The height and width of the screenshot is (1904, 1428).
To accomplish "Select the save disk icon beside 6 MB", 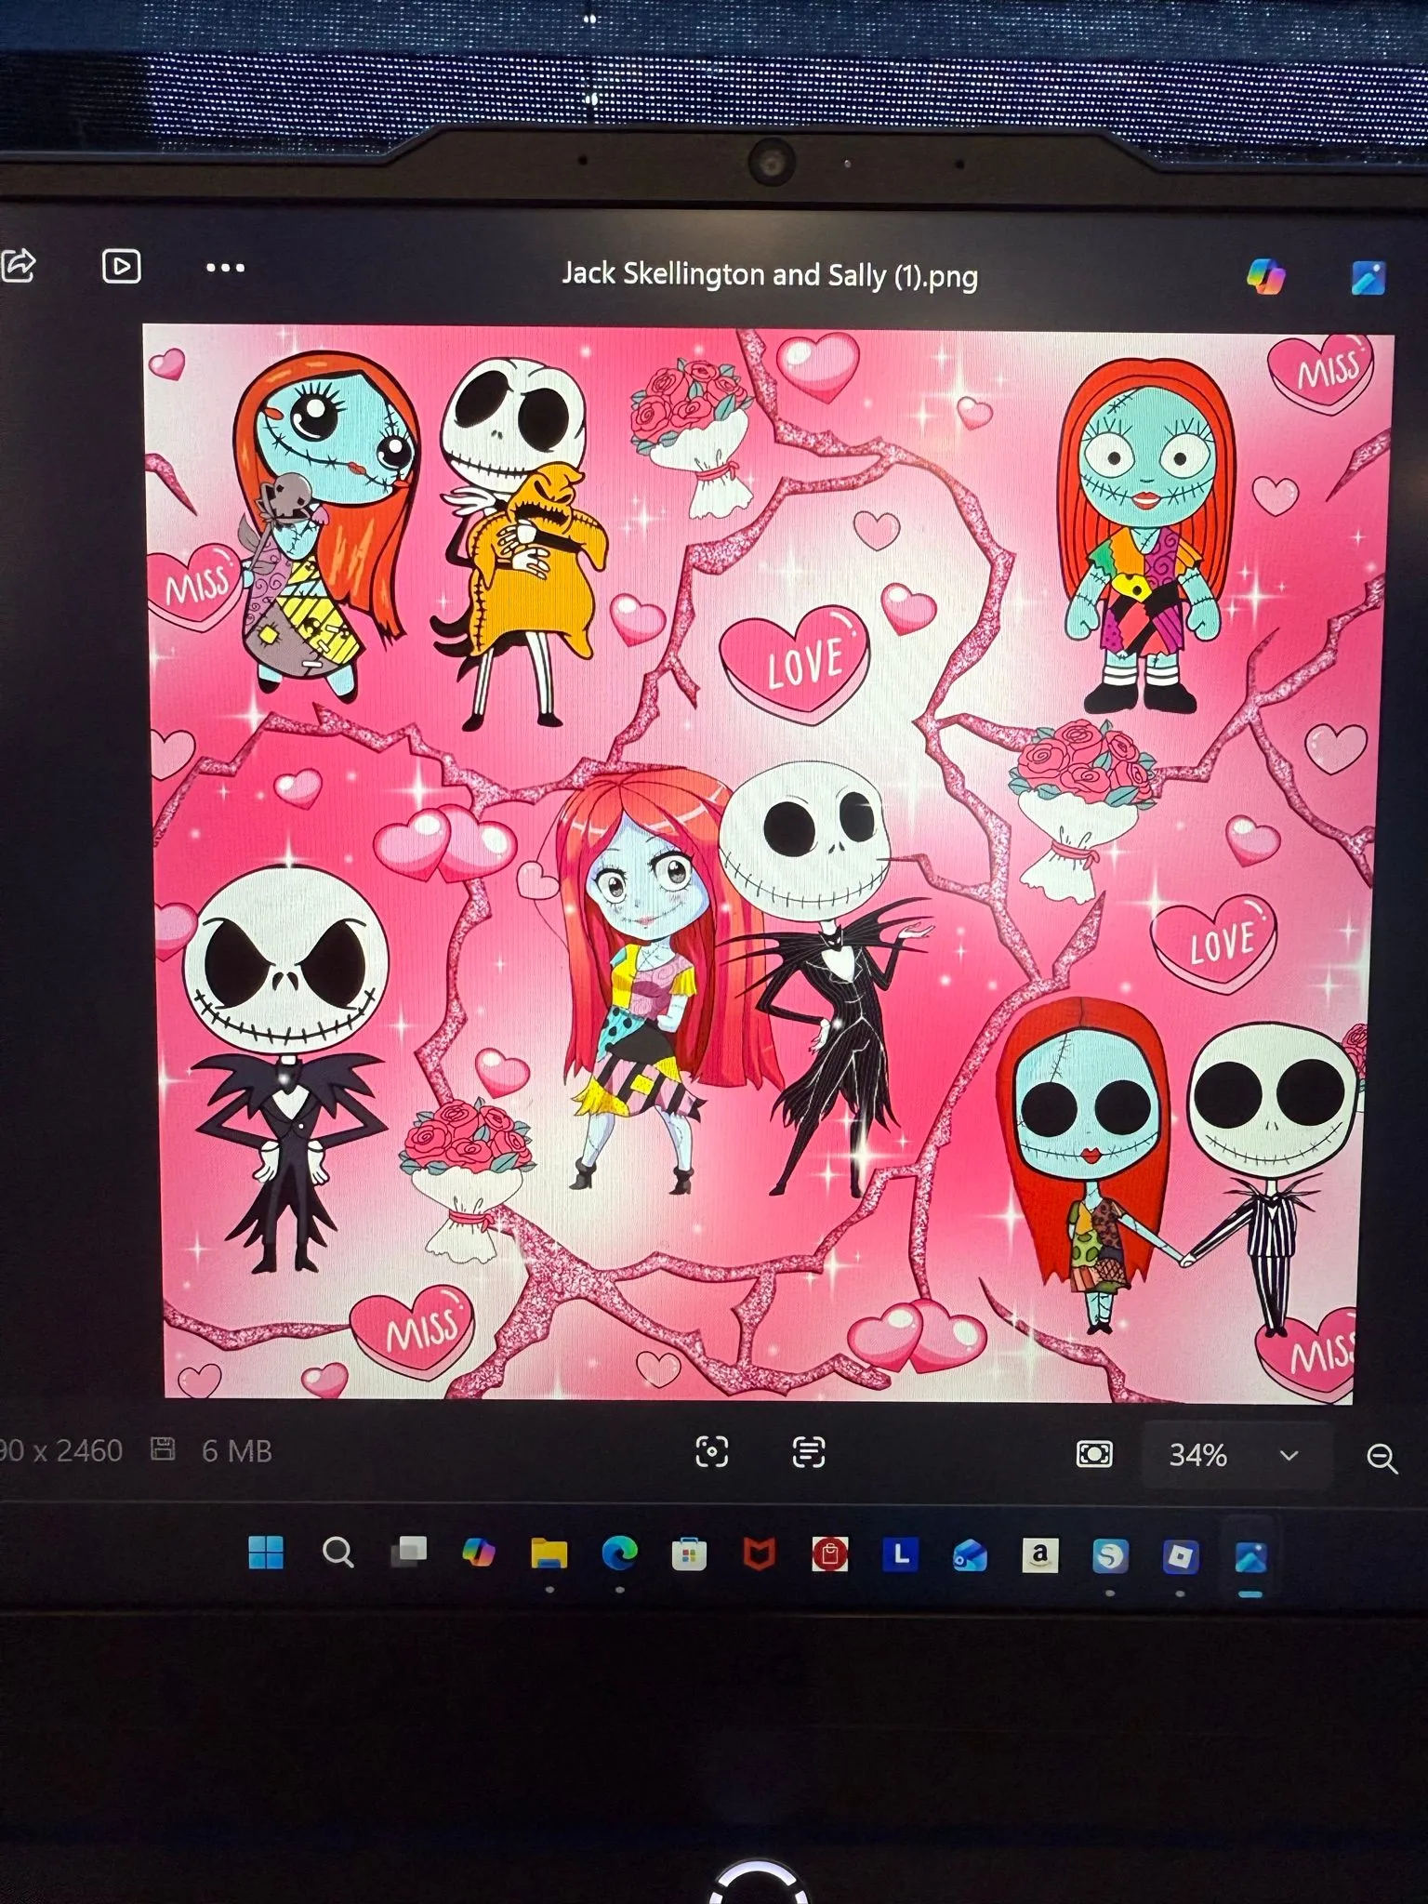I will point(163,1448).
